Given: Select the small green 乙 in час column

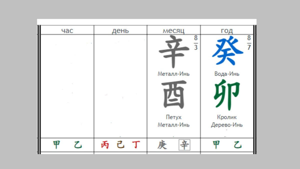Looking at the screenshot, I should (x=78, y=145).
